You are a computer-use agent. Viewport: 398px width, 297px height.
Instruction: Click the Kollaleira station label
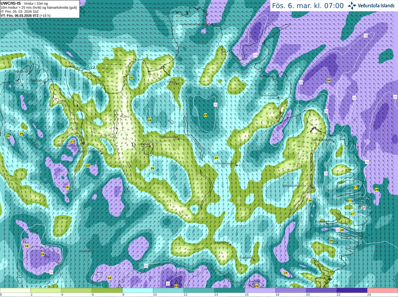321,222
